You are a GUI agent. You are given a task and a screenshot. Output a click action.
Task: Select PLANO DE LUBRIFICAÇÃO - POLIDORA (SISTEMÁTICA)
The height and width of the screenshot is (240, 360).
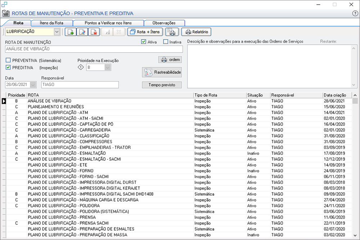click(179, 212)
